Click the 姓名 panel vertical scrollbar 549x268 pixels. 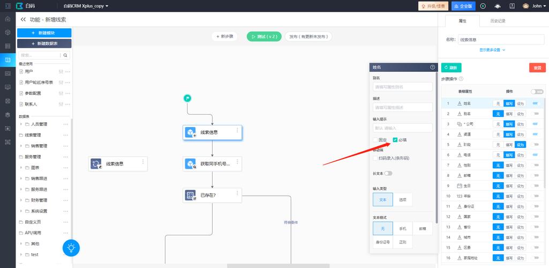coord(437,147)
